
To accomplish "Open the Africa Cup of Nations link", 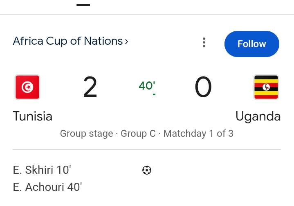I will [68, 41].
